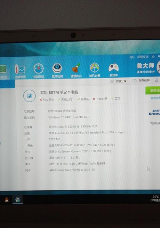Click the Windows taskbar 鲁大师 app icon

click(x=18, y=199)
